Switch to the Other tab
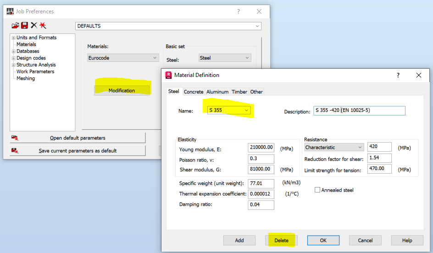 pos(256,92)
